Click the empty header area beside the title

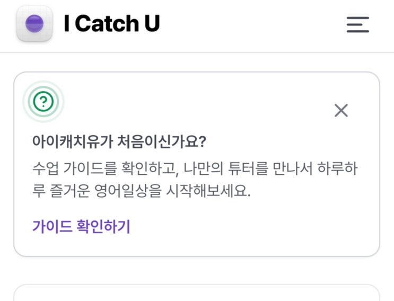(x=249, y=24)
